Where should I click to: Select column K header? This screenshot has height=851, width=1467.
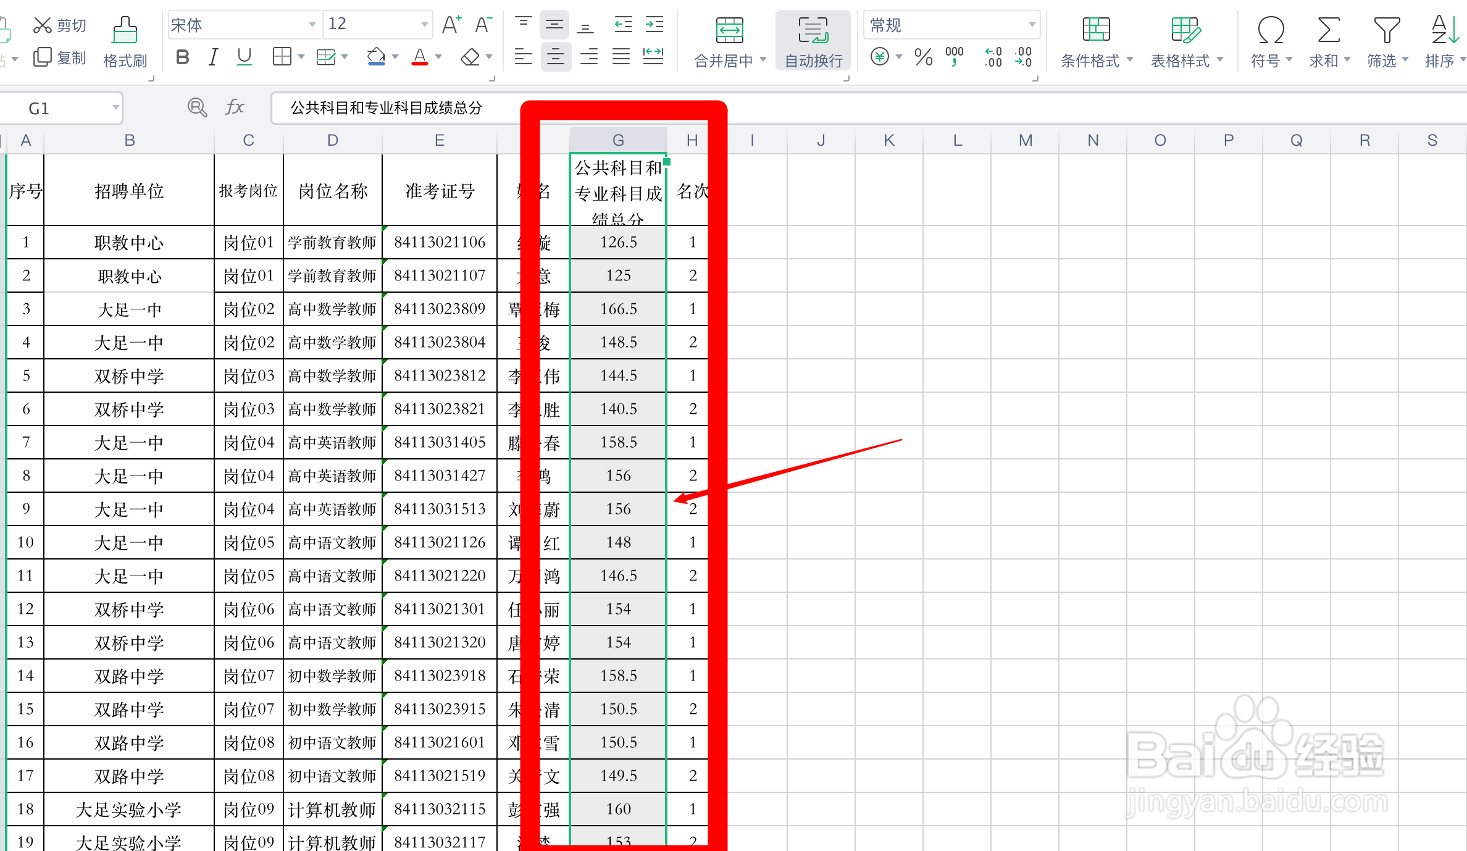(x=889, y=141)
